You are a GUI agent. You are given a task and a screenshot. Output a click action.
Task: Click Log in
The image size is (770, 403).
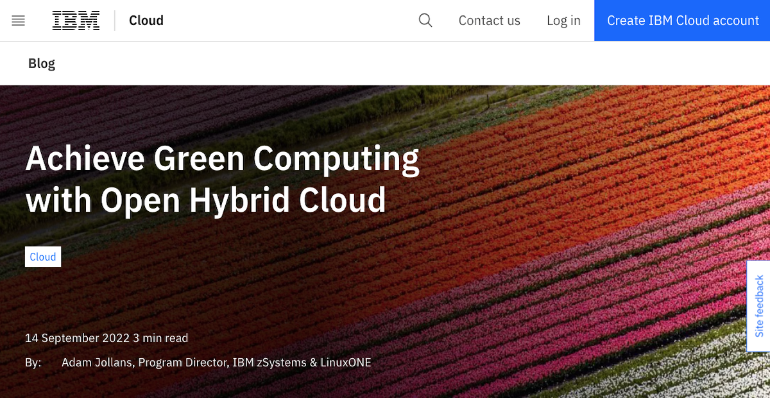(x=563, y=21)
